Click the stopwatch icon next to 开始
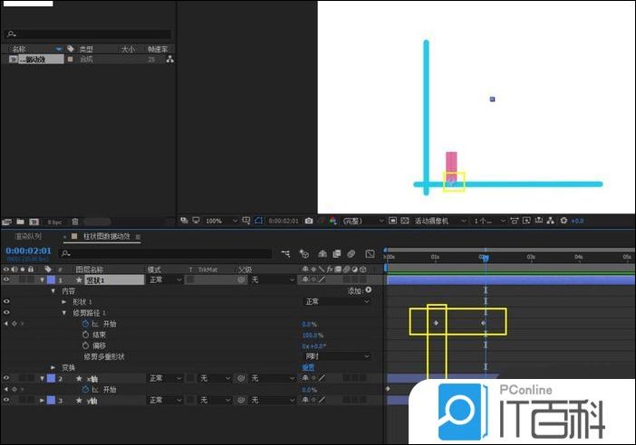 (x=84, y=323)
